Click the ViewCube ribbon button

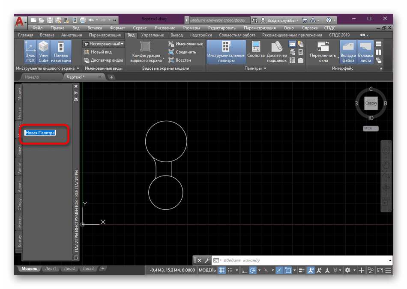(x=44, y=51)
